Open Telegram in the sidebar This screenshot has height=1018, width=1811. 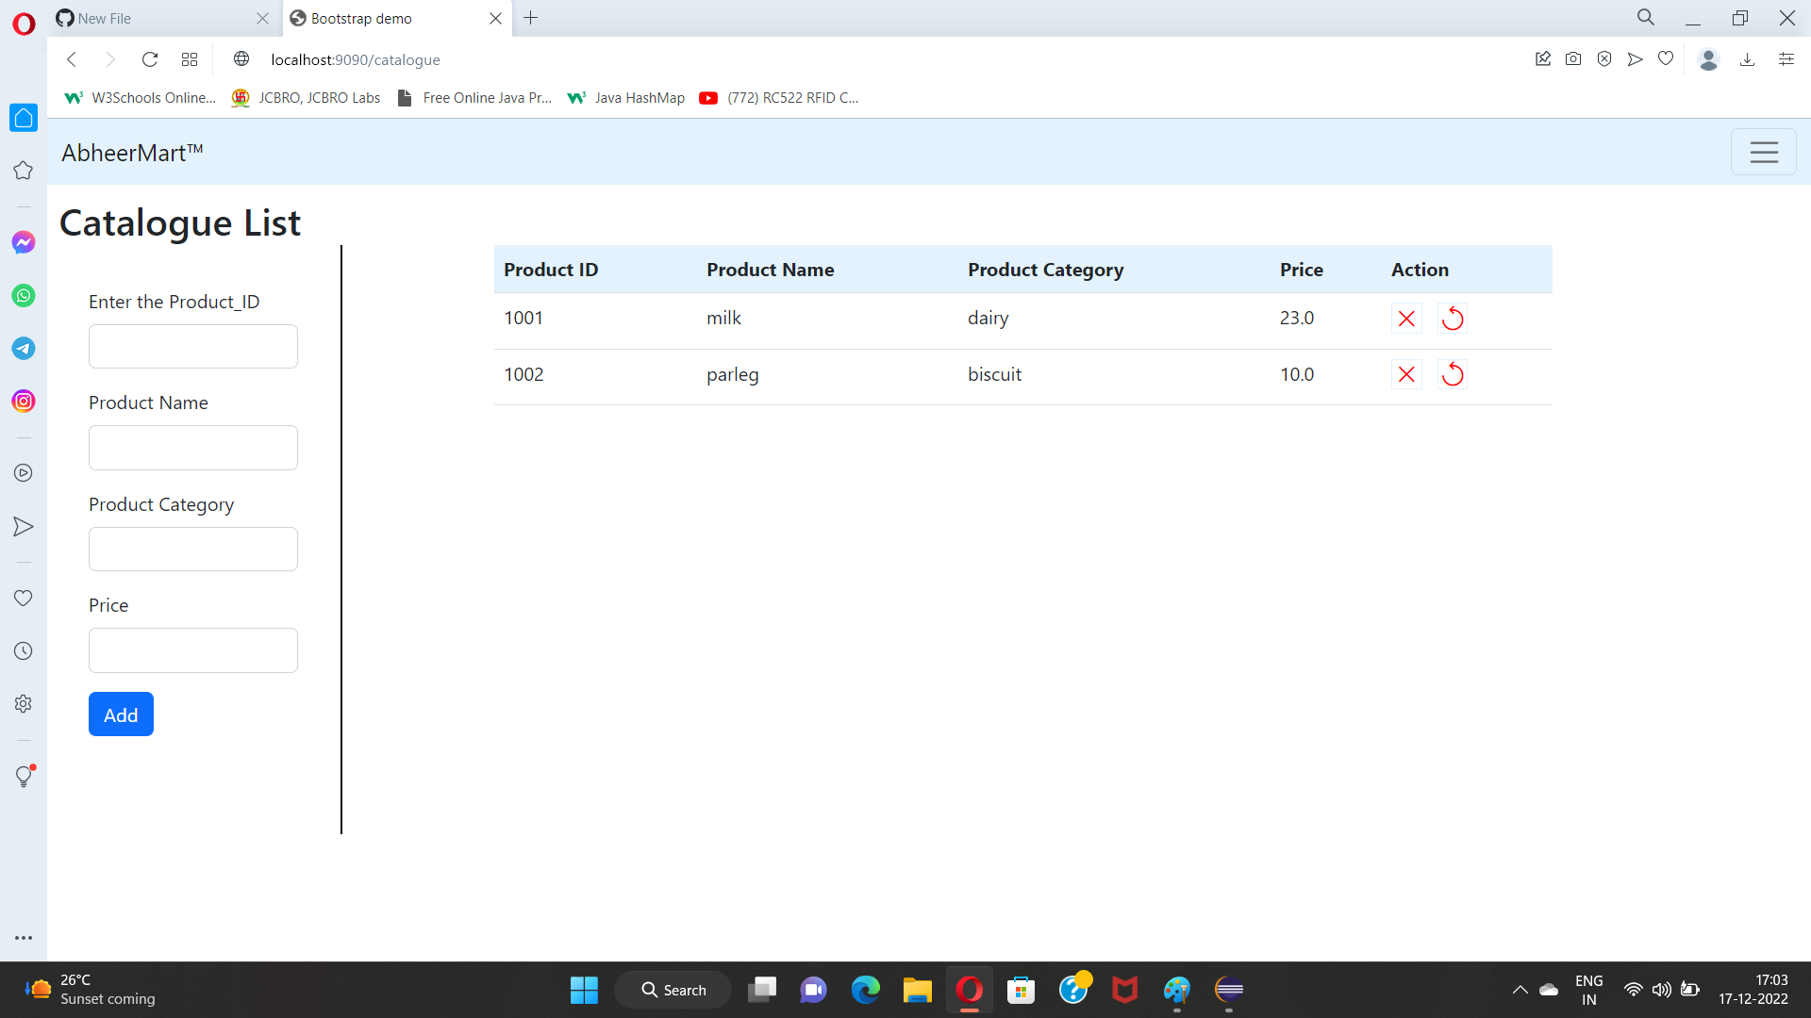23,348
